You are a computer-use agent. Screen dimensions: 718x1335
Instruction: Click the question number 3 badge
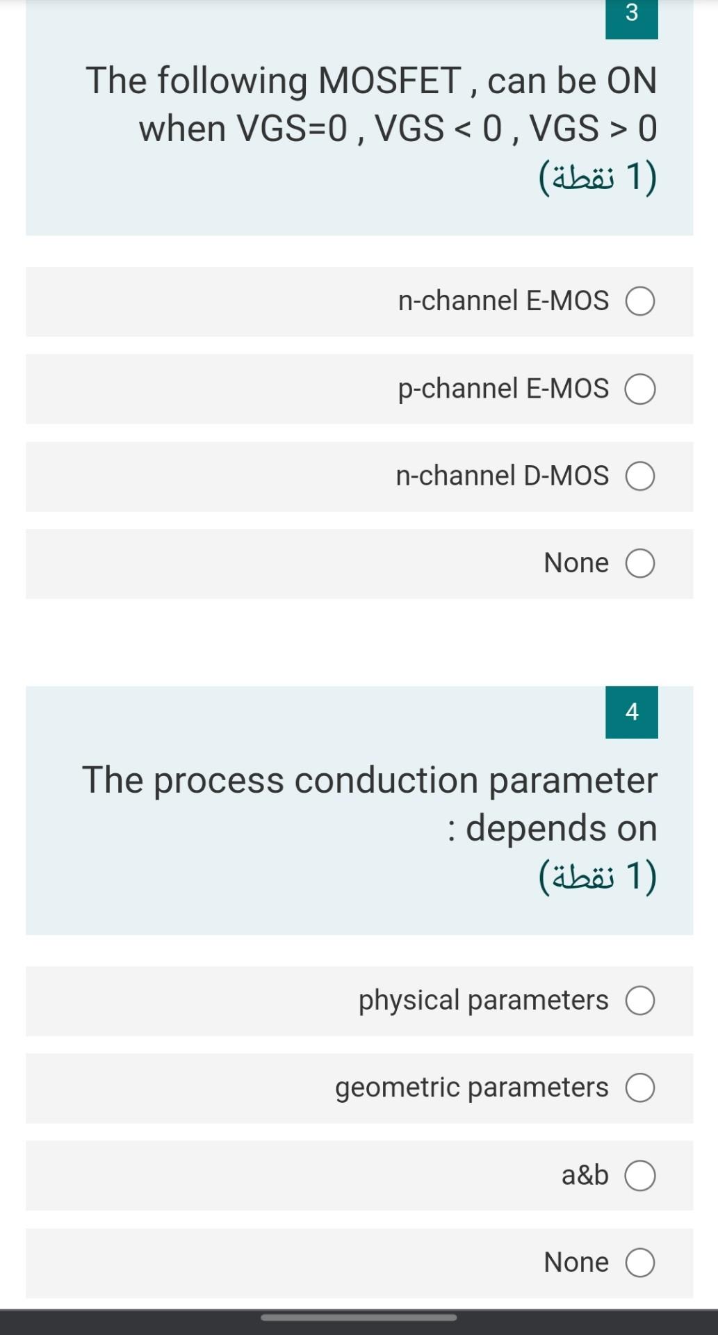click(x=631, y=14)
